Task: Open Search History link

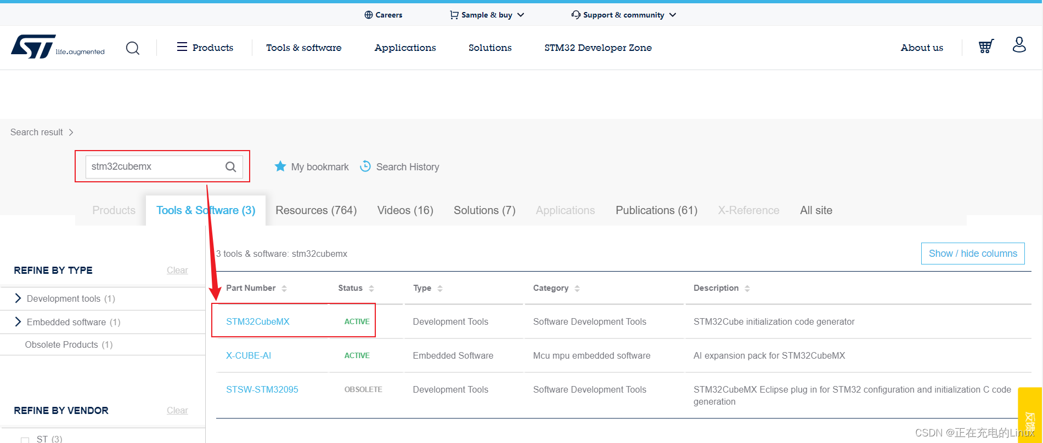Action: coord(408,167)
